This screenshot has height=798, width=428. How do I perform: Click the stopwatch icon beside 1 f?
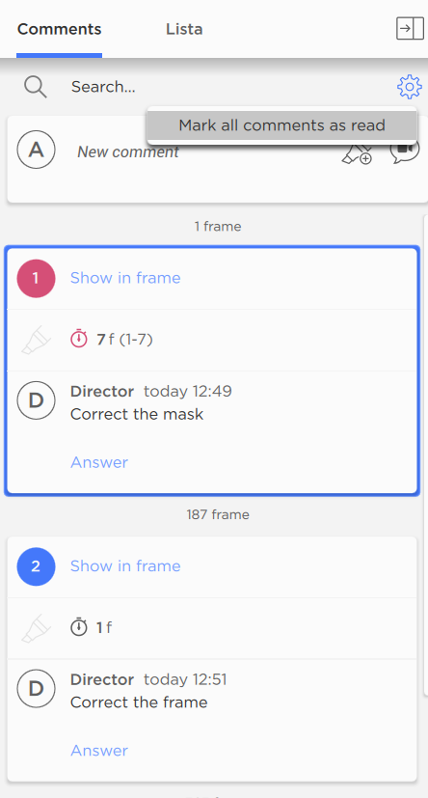[x=79, y=627]
